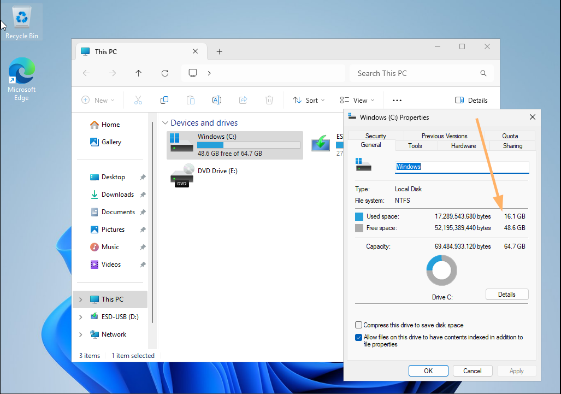
Task: Switch to the Quota tab
Action: (510, 136)
